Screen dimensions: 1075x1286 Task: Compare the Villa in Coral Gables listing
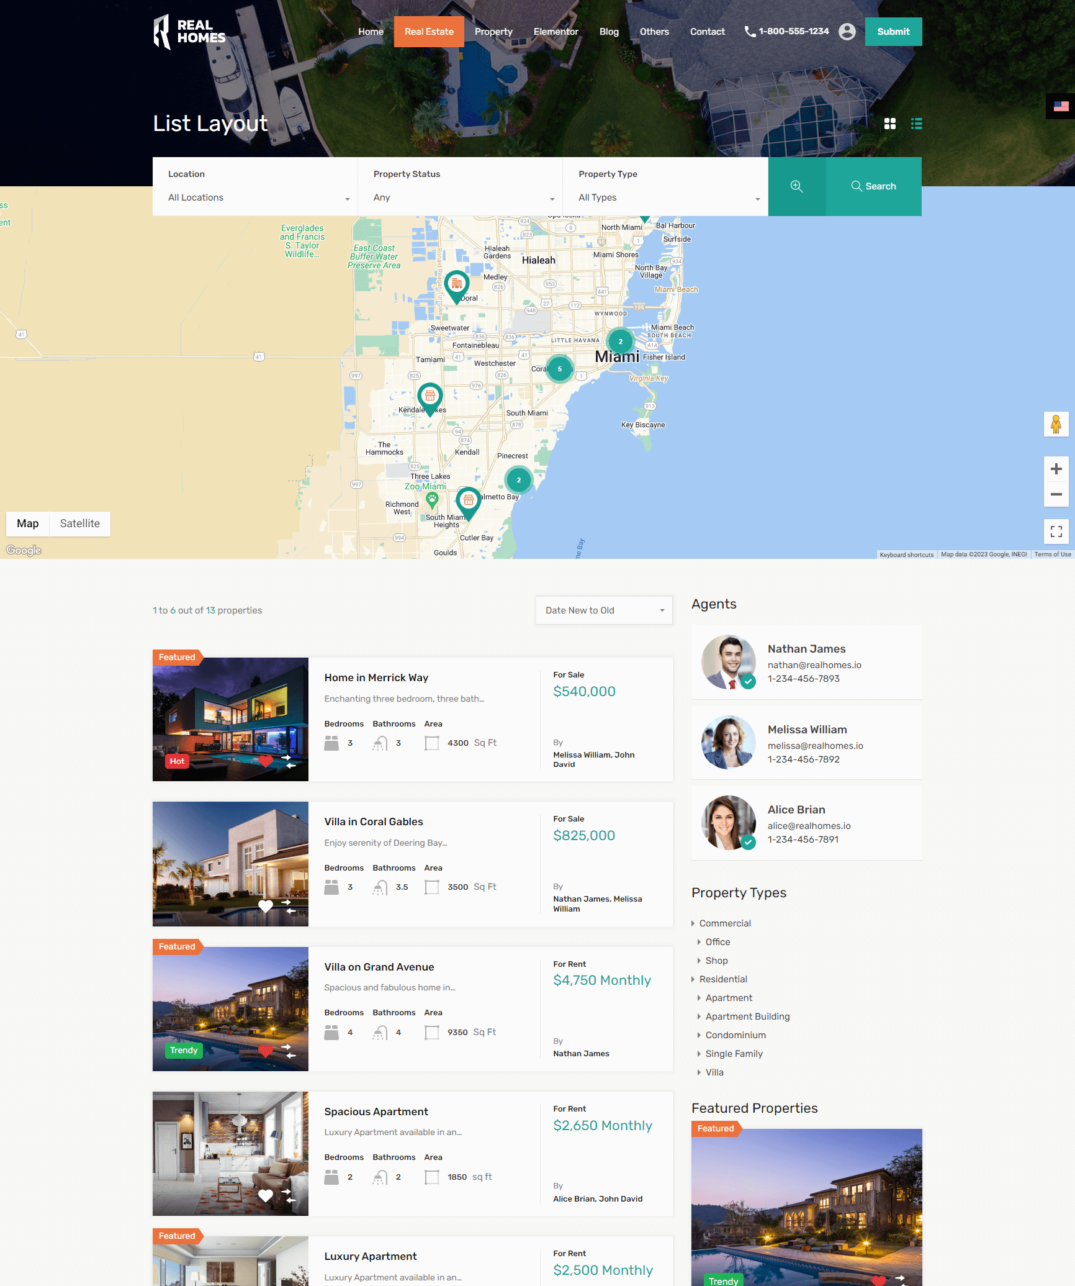click(288, 906)
